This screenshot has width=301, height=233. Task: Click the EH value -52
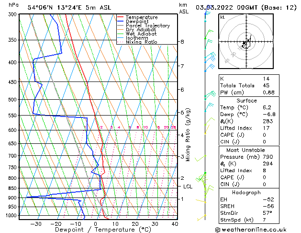(268, 199)
